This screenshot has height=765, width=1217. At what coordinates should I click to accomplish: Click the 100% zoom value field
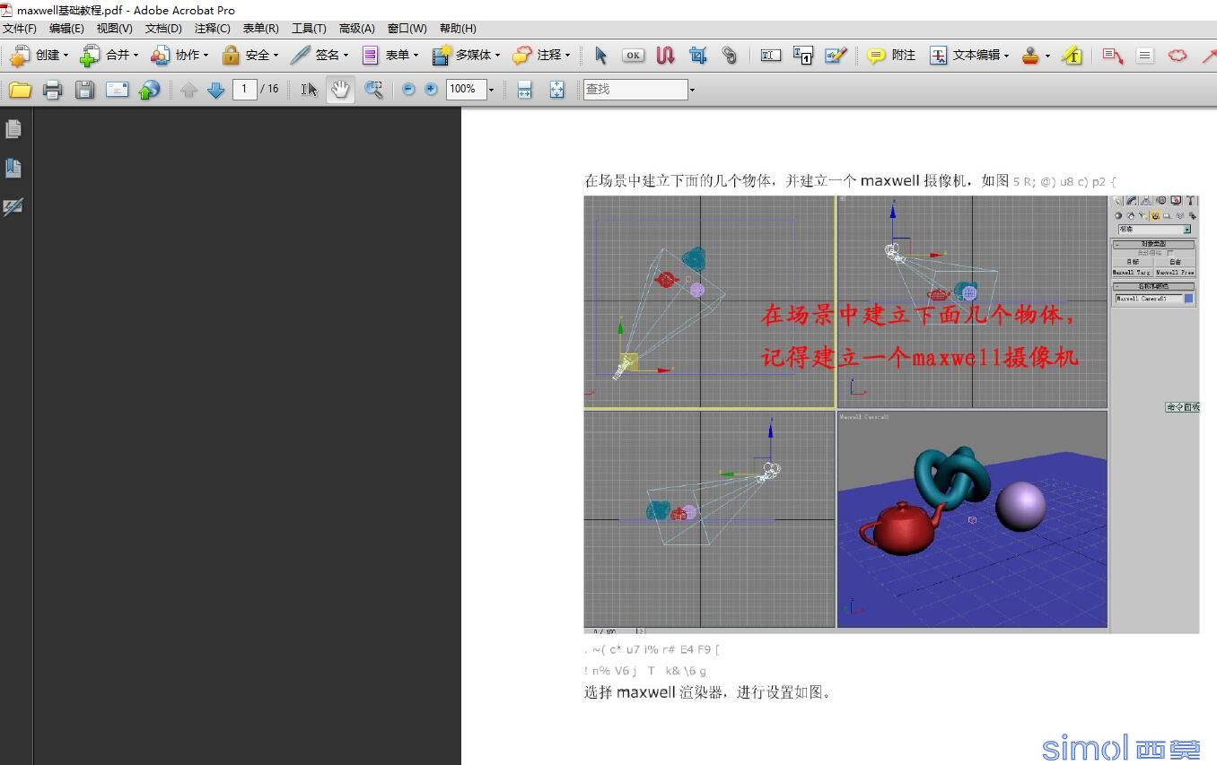tap(467, 90)
